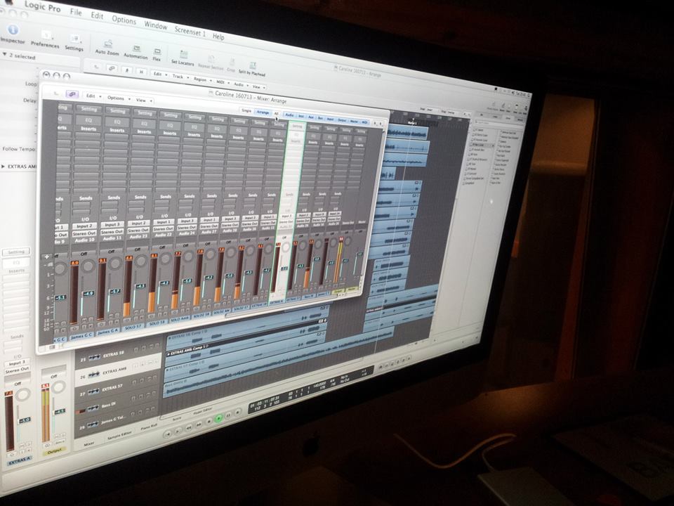Toggle the purple link button in the Mixer window

[x=72, y=93]
